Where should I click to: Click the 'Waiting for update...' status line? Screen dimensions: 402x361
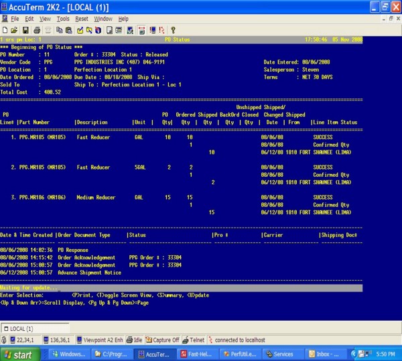click(x=182, y=288)
